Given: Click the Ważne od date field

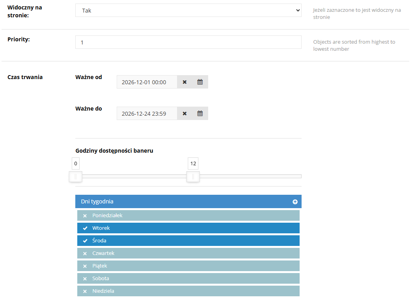Looking at the screenshot, I should pyautogui.click(x=147, y=82).
